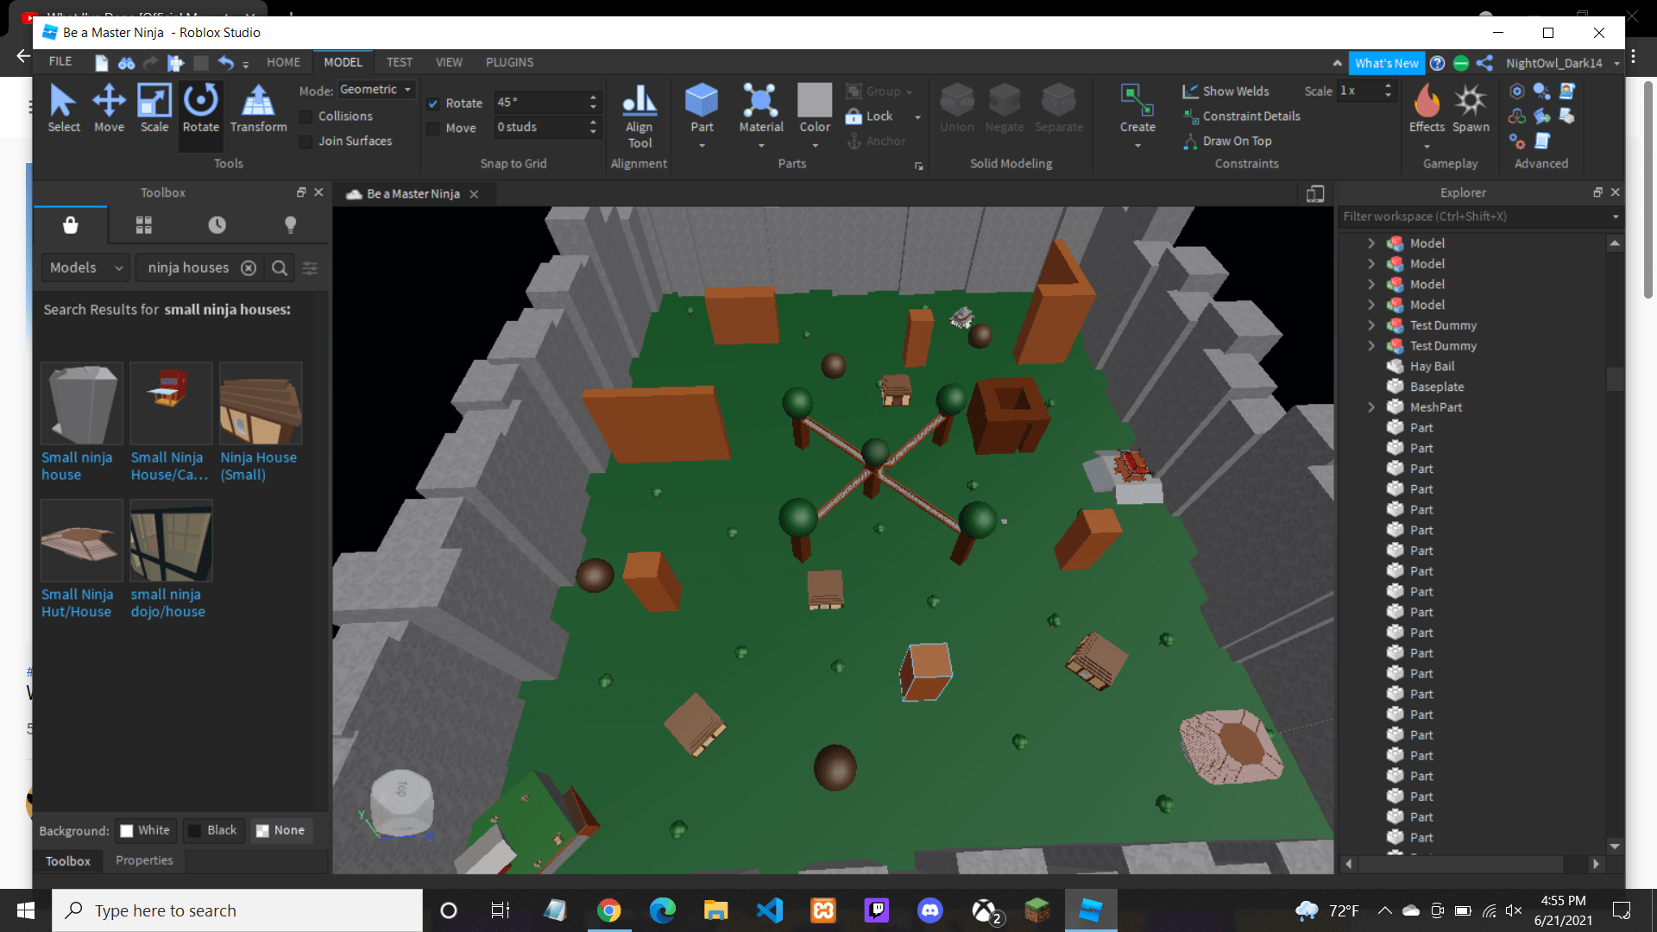Toggle the viewport device emulator icon

point(1315,194)
